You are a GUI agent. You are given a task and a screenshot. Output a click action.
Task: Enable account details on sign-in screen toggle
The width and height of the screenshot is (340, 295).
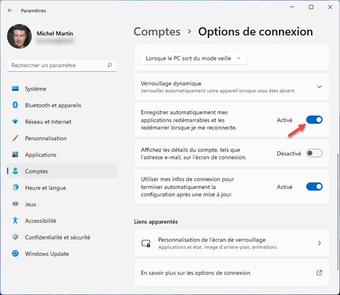coord(314,153)
